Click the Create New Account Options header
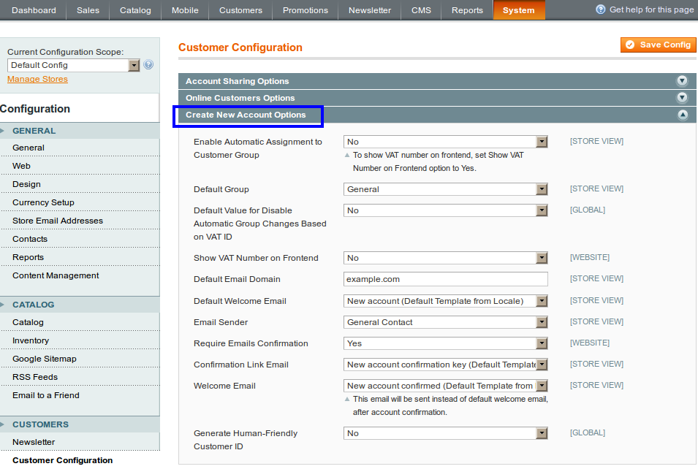Image resolution: width=698 pixels, height=469 pixels. [x=246, y=115]
